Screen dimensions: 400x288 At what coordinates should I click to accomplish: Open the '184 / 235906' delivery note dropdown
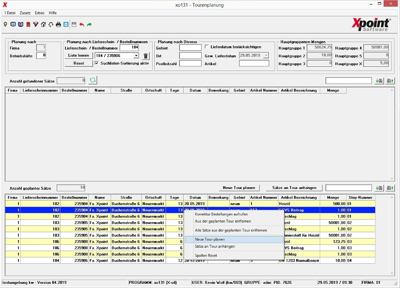coord(136,56)
